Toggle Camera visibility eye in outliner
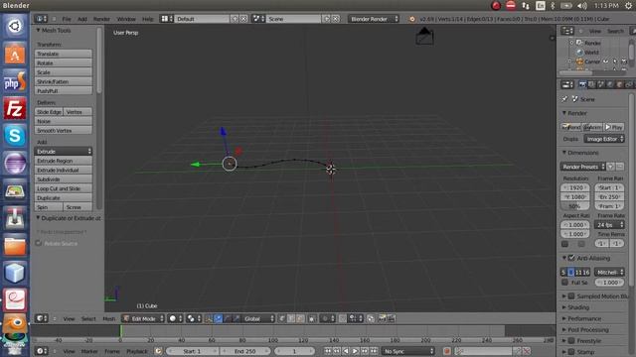Image resolution: width=636 pixels, height=357 pixels. [x=605, y=61]
